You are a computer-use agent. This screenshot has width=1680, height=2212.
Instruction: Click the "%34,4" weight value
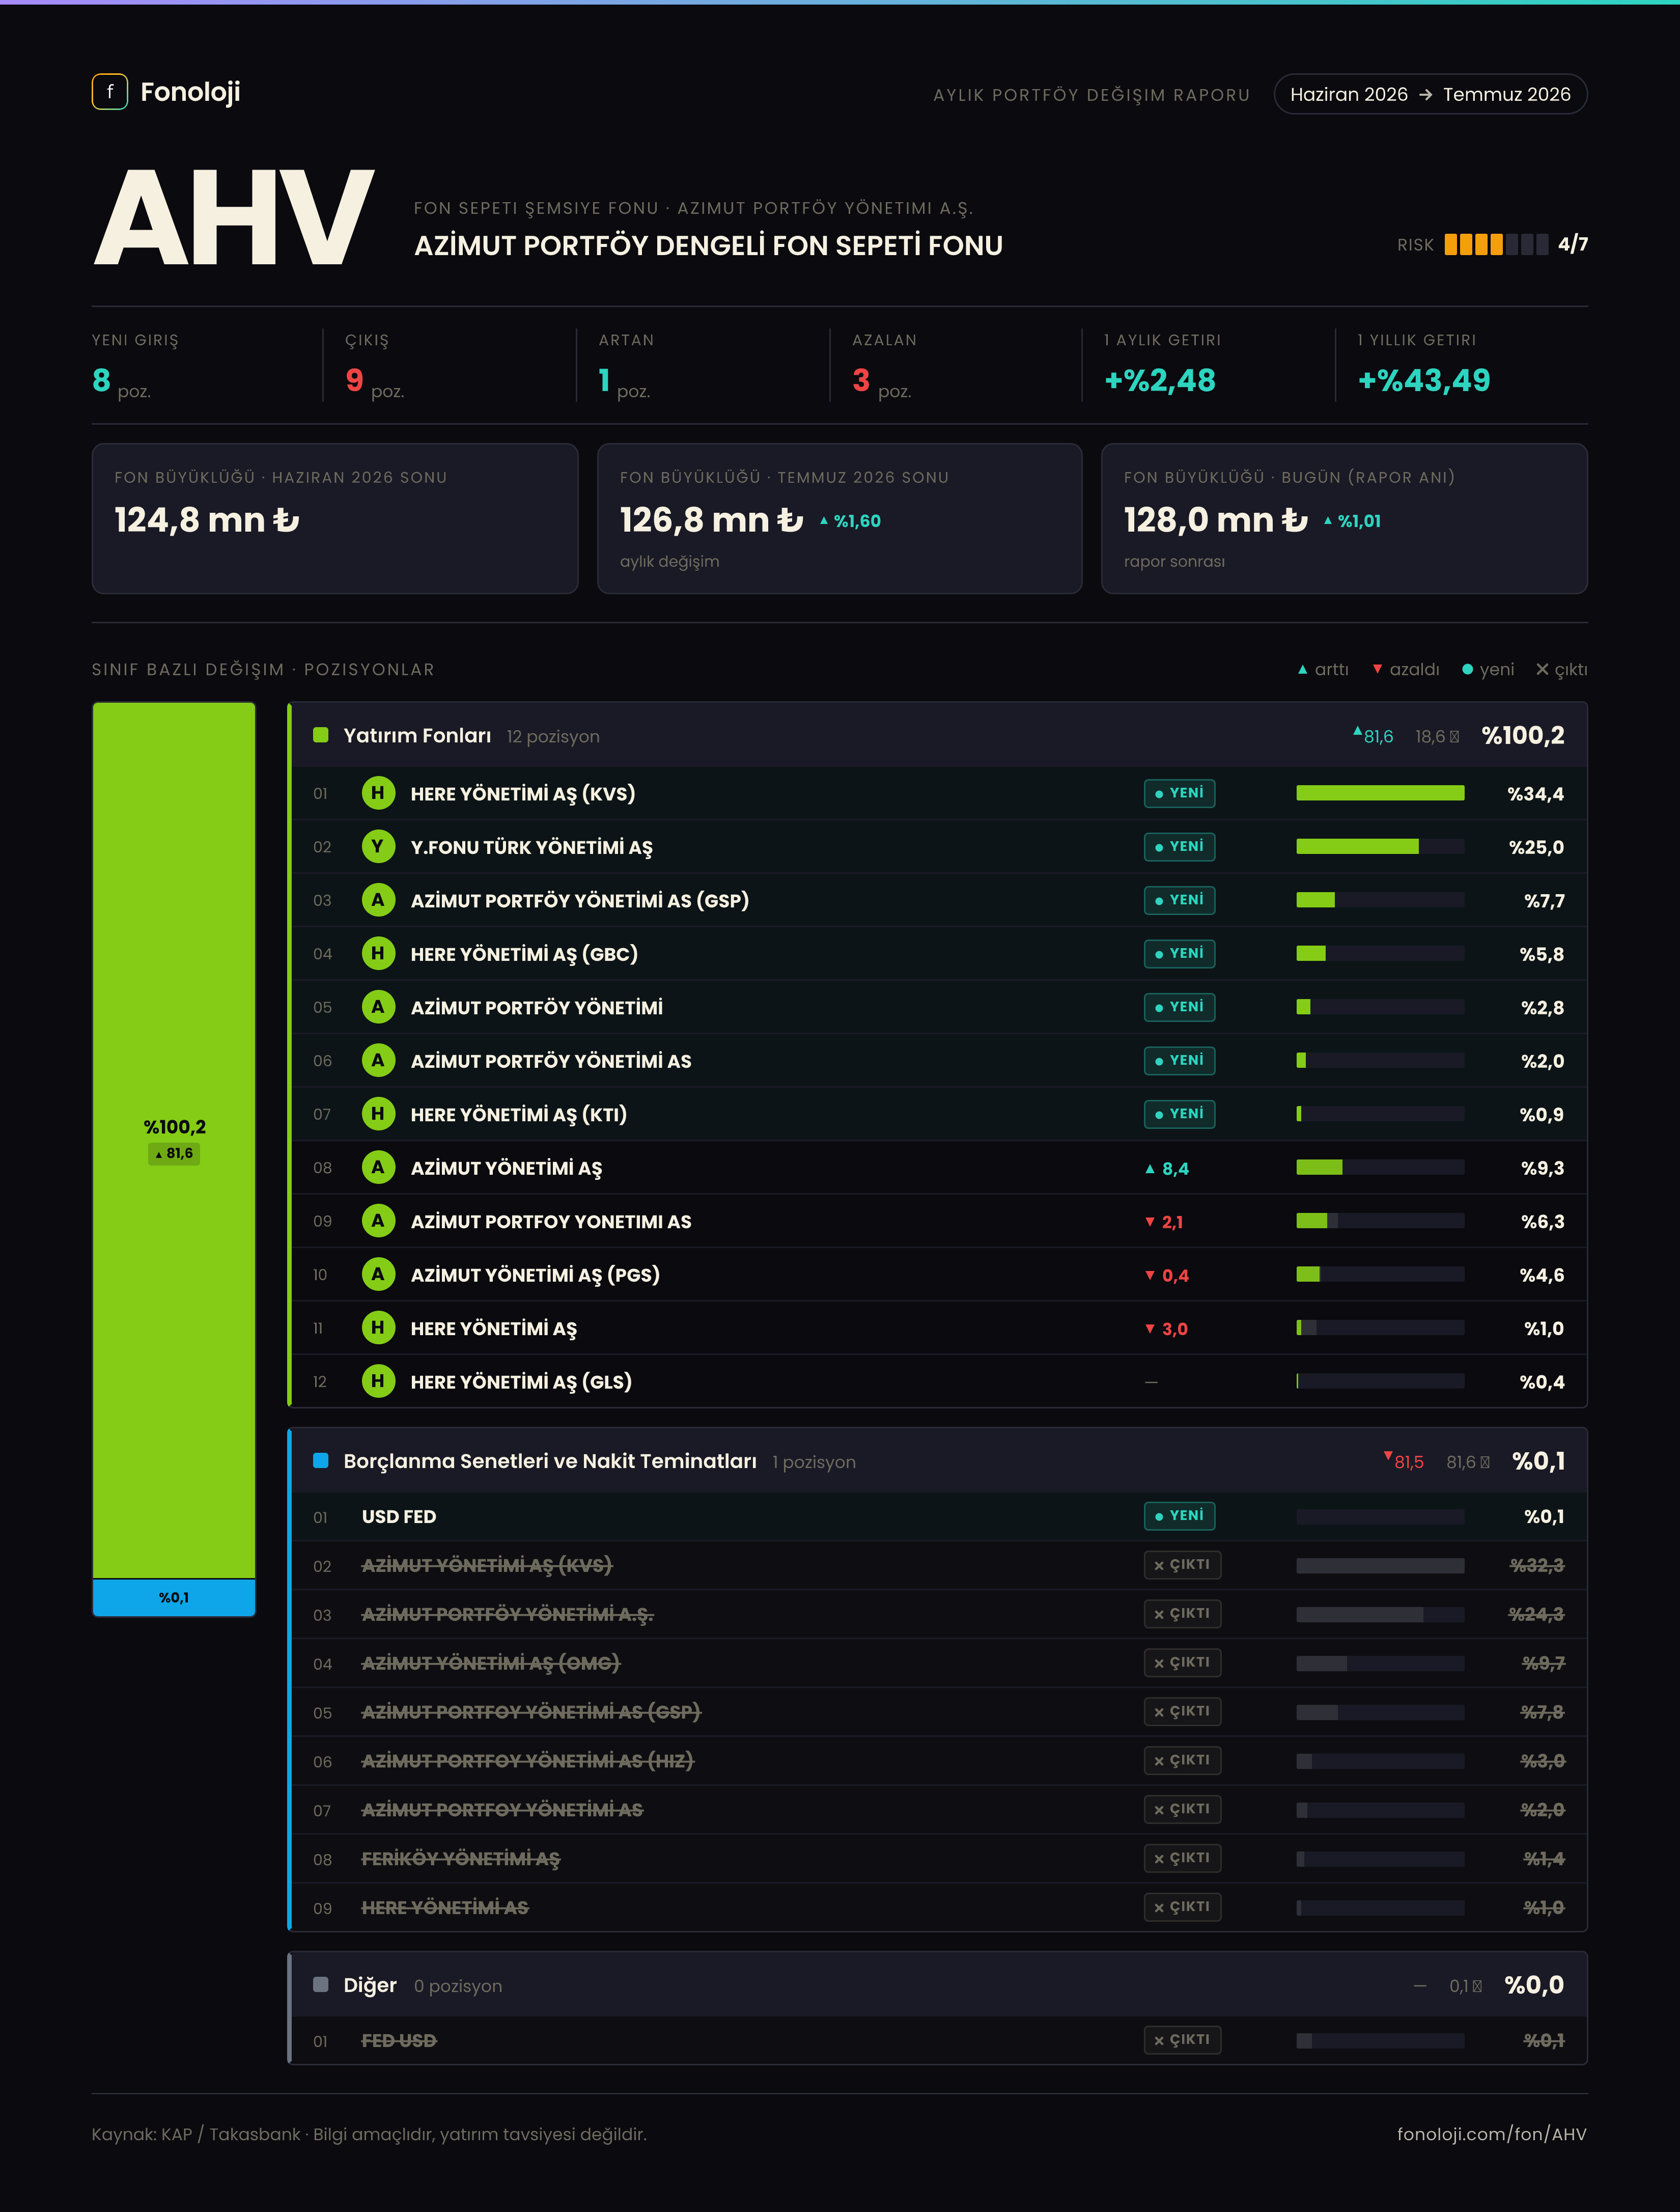point(1536,794)
